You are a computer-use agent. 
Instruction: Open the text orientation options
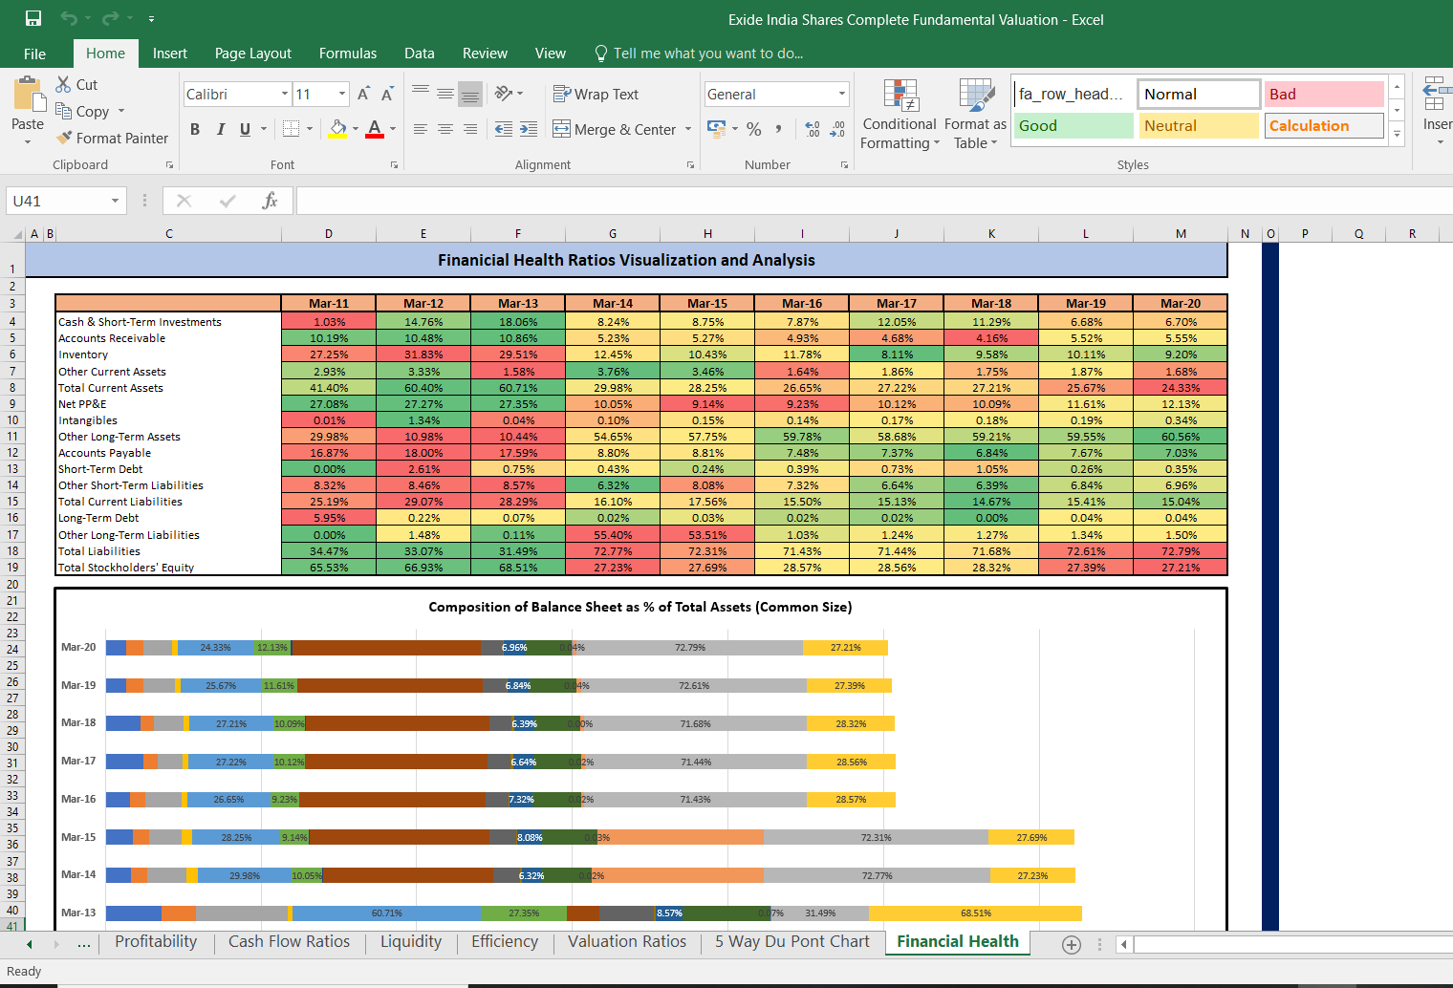[x=509, y=94]
